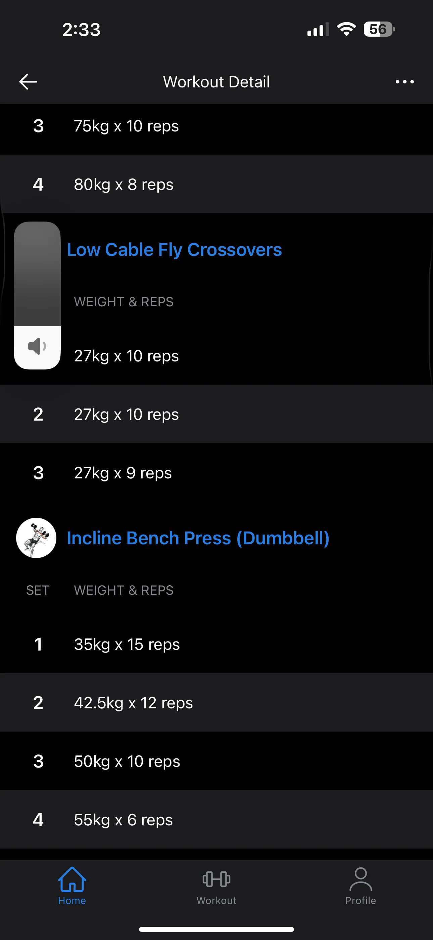Tap the 50kg x 10 reps set
Viewport: 433px width, 940px height.
216,761
